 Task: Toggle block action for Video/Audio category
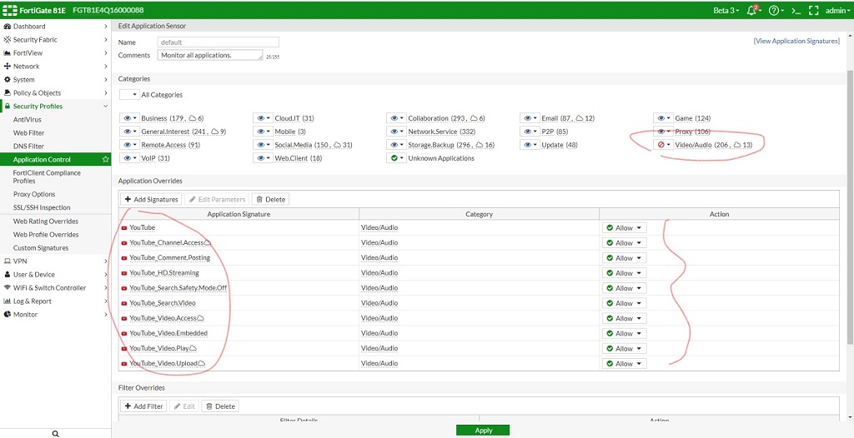click(x=663, y=145)
